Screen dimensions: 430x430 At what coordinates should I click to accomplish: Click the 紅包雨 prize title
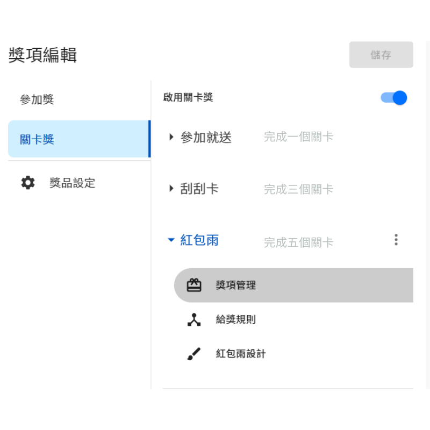click(199, 240)
